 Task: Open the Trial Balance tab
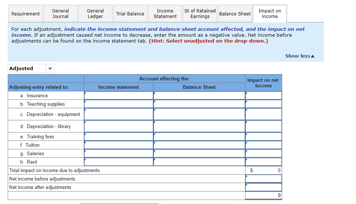point(130,14)
